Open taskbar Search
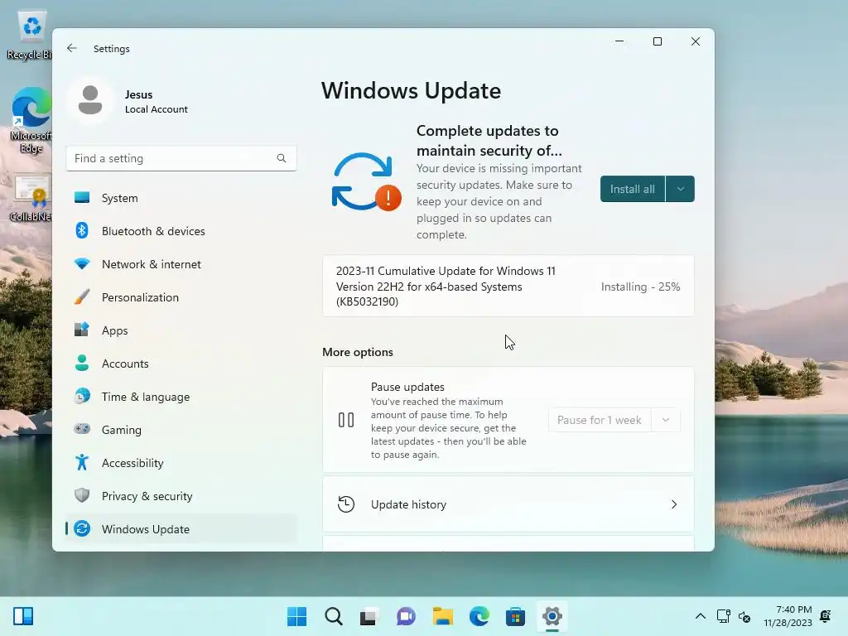848x636 pixels. point(334,616)
